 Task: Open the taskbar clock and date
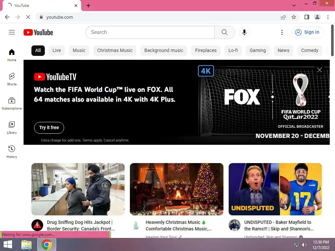[321, 245]
